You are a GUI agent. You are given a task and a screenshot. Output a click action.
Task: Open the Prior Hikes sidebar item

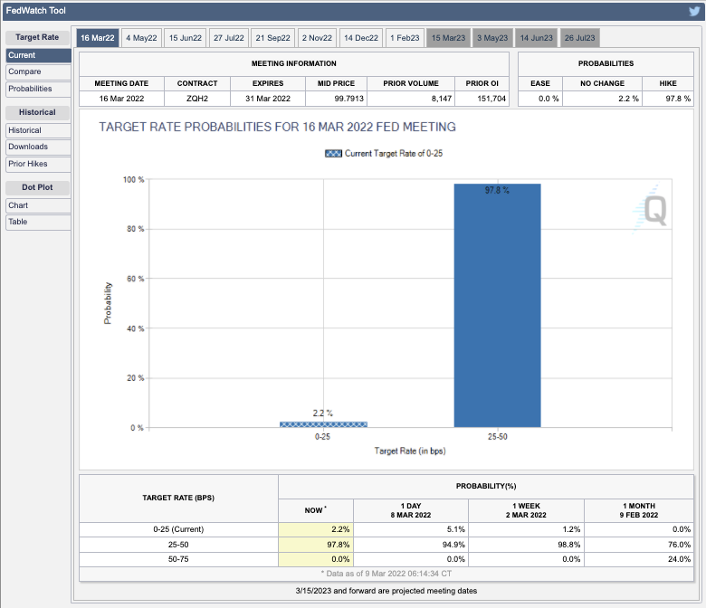tap(38, 164)
